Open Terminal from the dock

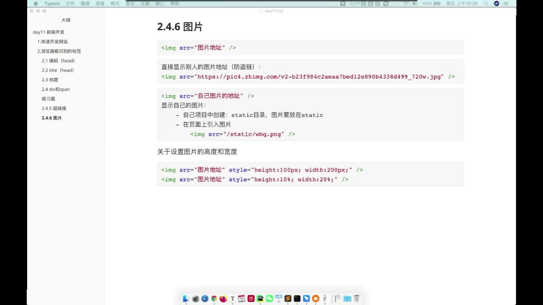(x=297, y=299)
